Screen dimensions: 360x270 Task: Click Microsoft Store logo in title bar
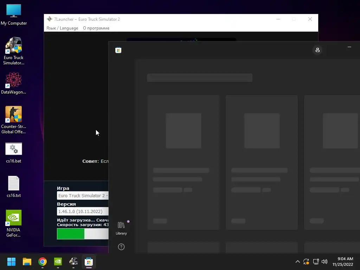pyautogui.click(x=118, y=50)
